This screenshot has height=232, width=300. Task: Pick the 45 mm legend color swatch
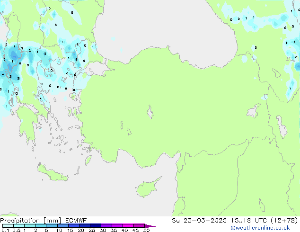pyautogui.click(x=139, y=226)
